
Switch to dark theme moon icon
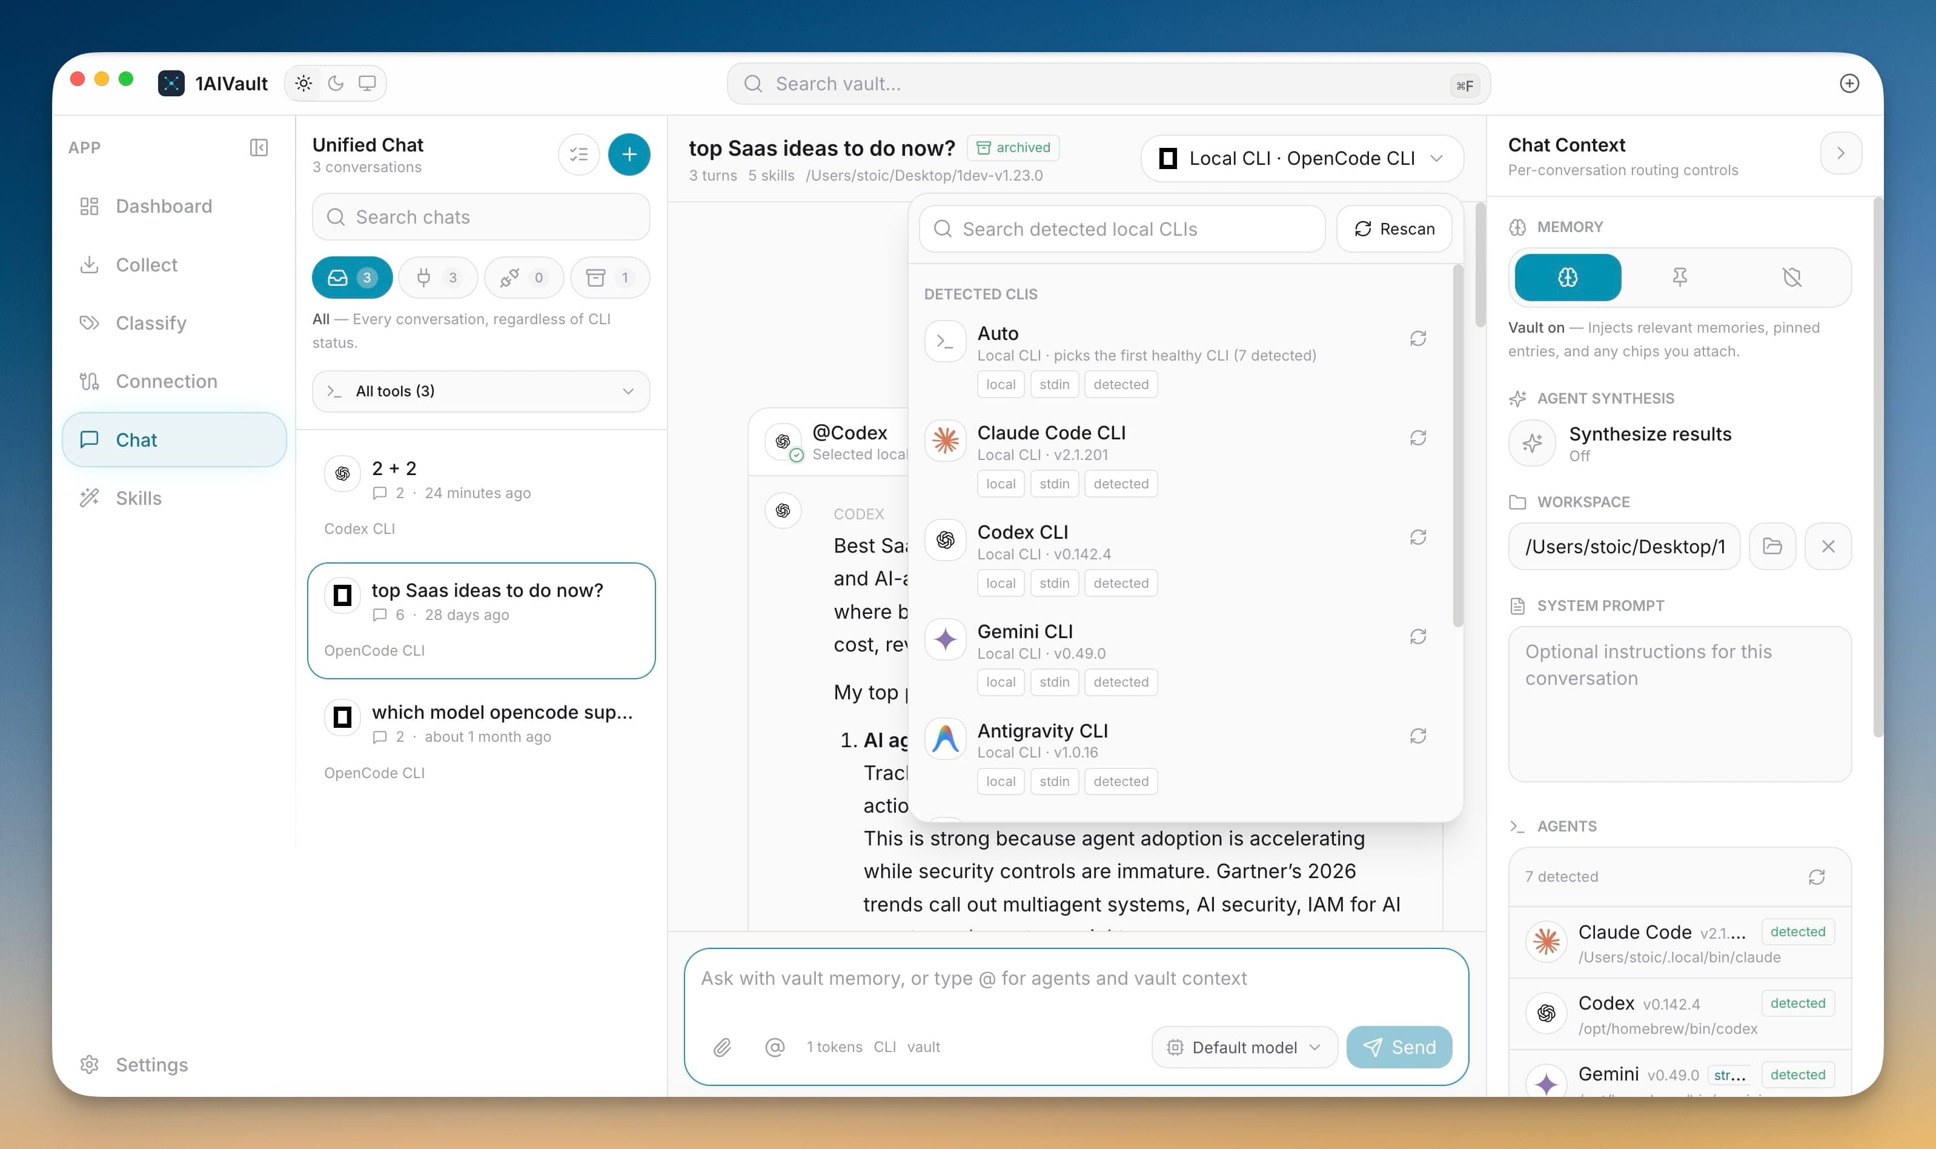(x=335, y=83)
